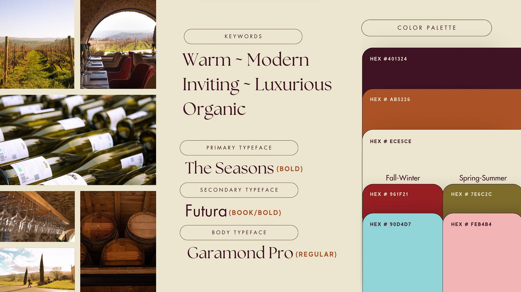Click the Fall-Winter heading text
Screen dimensions: 521x292
[403, 178]
